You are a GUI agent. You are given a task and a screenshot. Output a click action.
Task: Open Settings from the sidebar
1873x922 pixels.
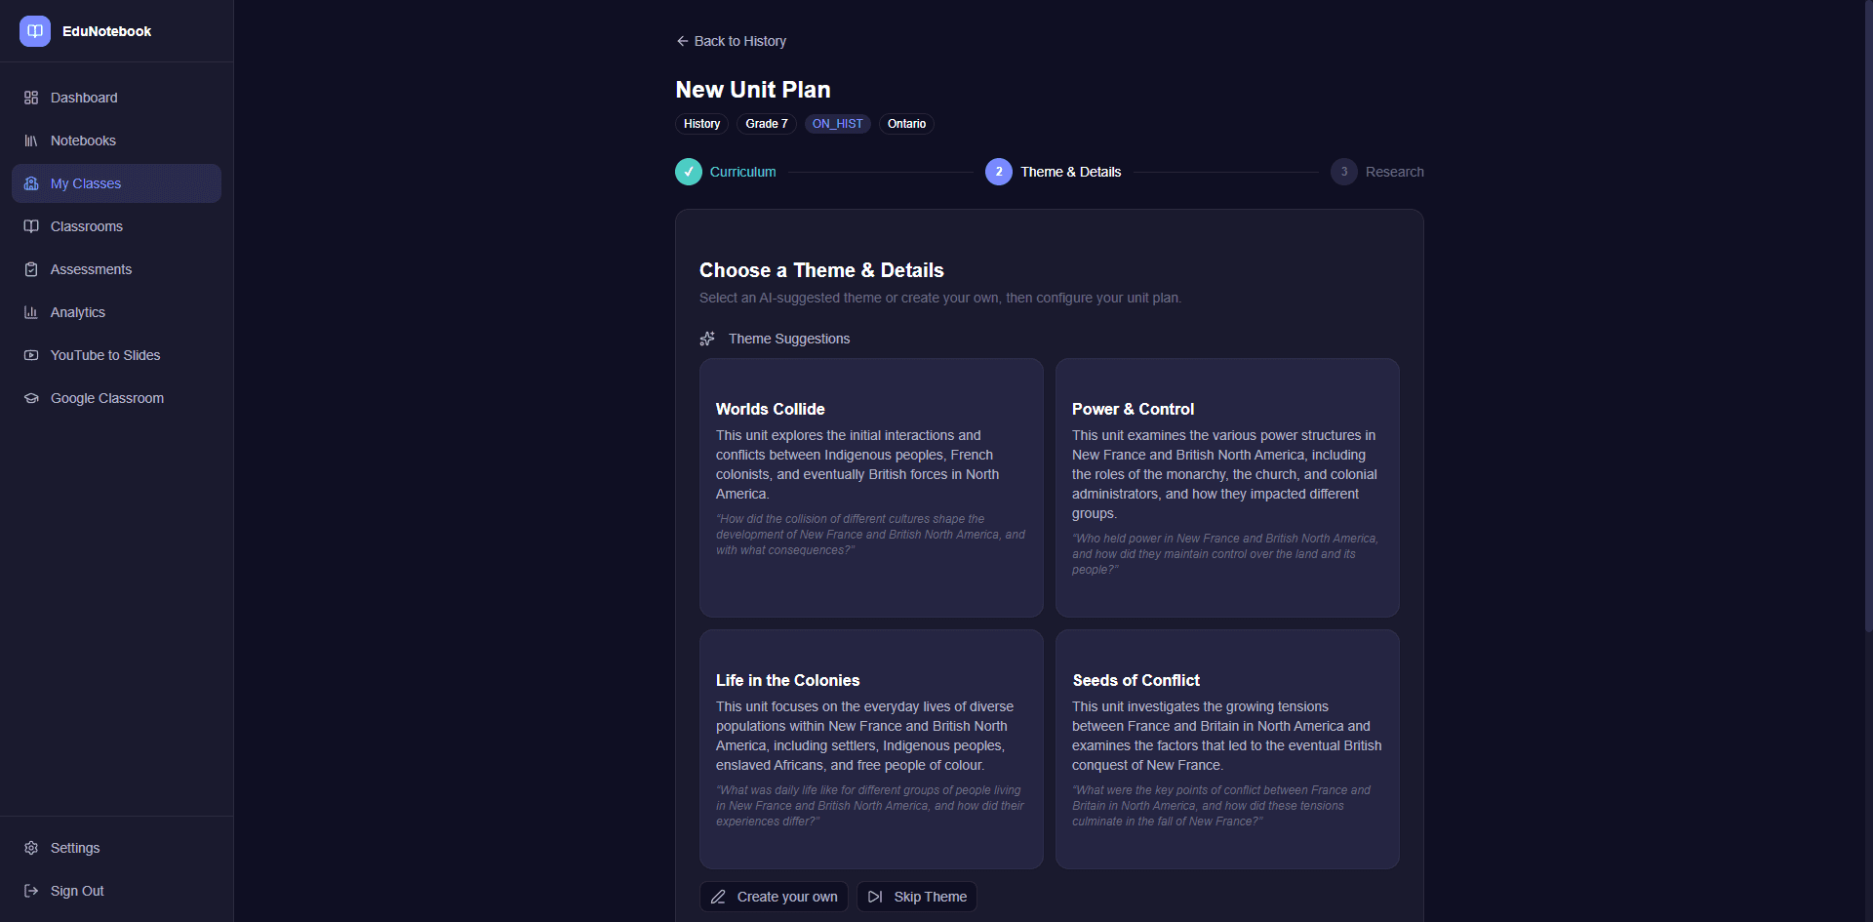tap(75, 848)
